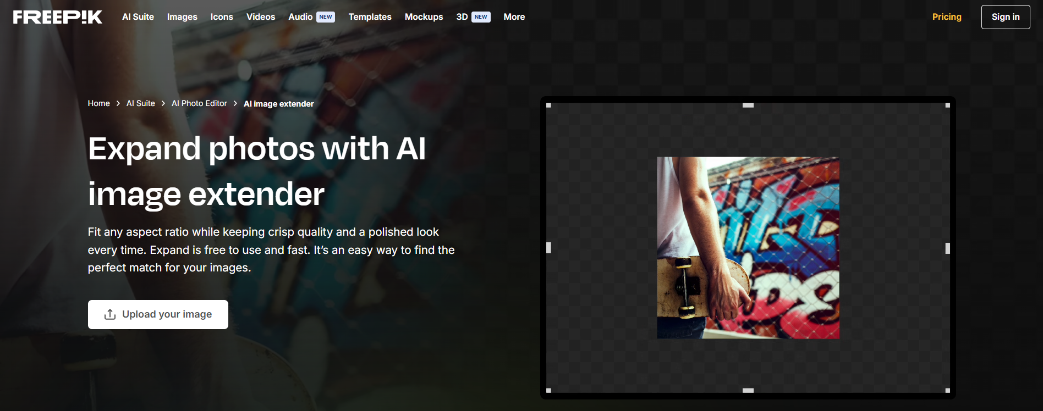Click the Upload your image button
The image size is (1043, 411).
coord(158,314)
